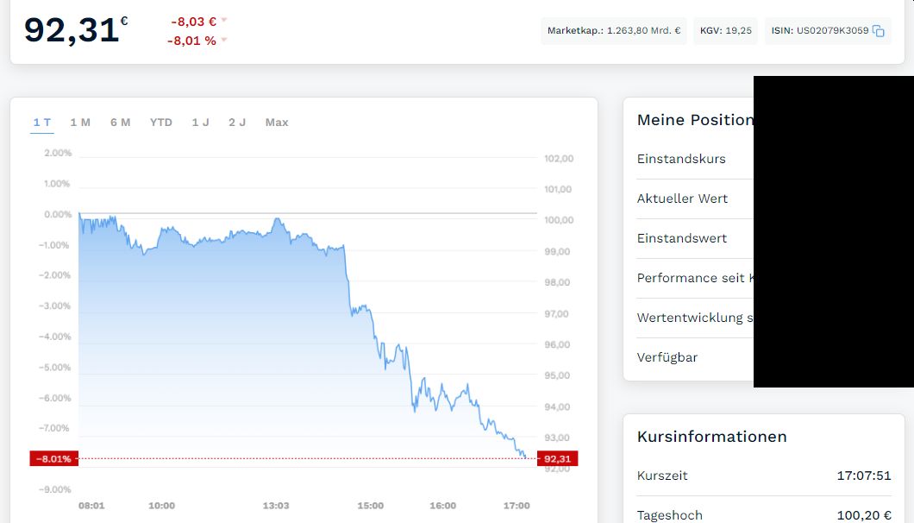
Task: Switch to the YTD chart view
Action: pos(161,123)
